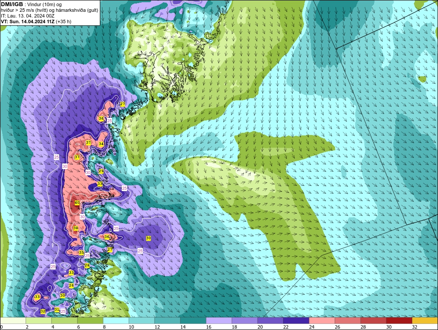
Task: Click the yellow '32' gust label on the map
Action: tap(43, 311)
